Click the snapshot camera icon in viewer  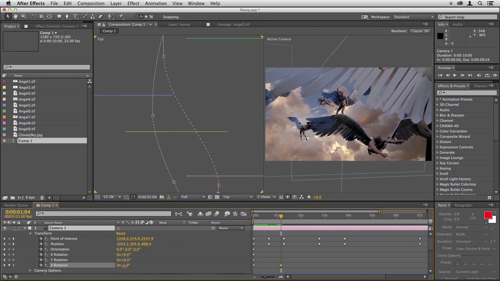(162, 197)
